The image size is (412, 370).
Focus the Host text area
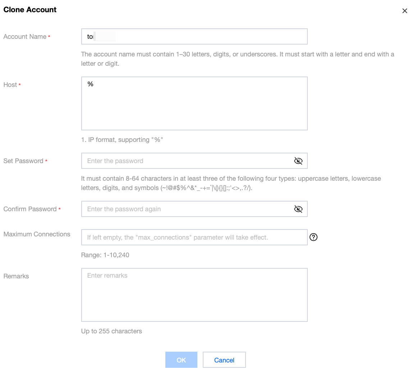point(194,103)
